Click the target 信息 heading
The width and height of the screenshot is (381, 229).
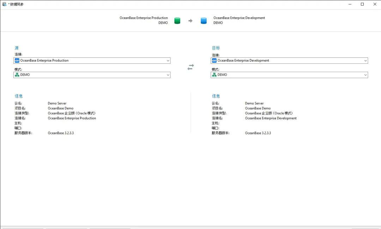coord(216,96)
